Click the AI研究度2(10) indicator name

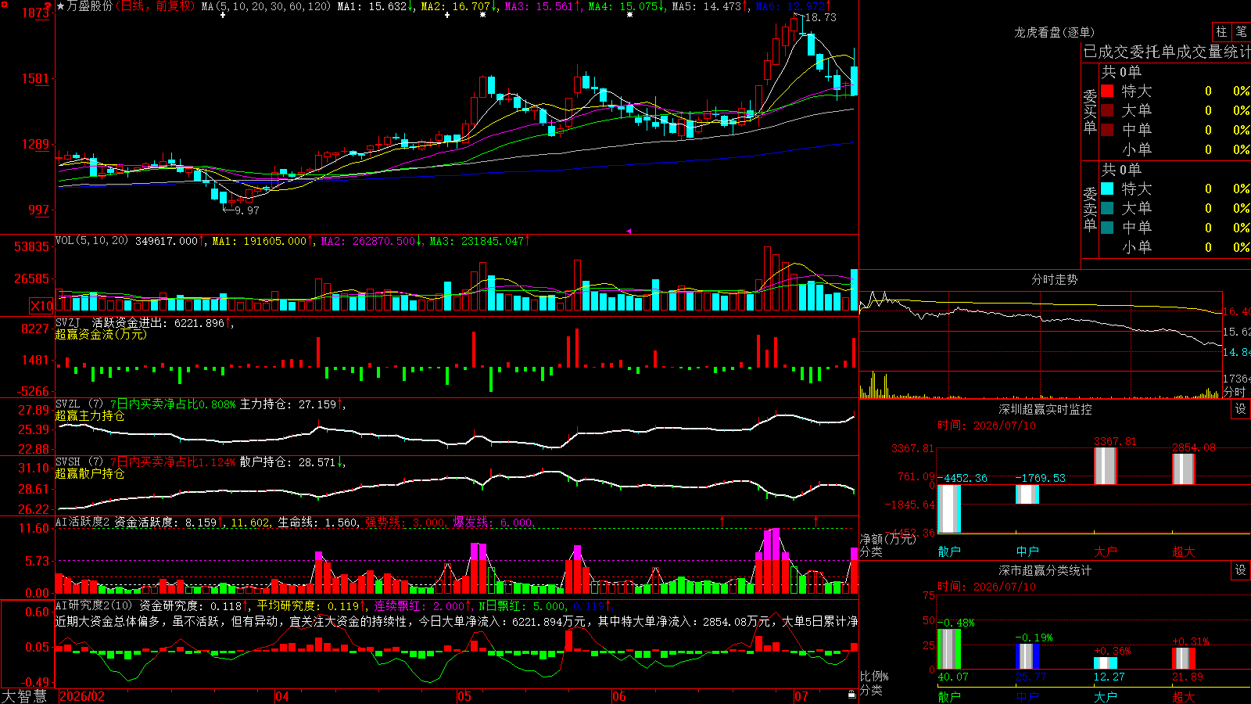[x=94, y=606]
